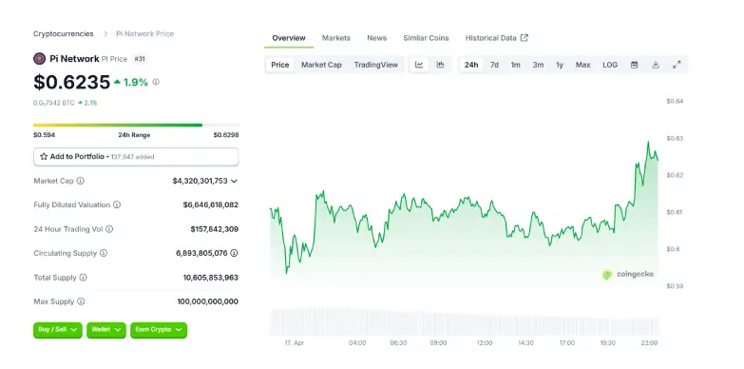Click the Add to Portfolio button

(x=136, y=157)
